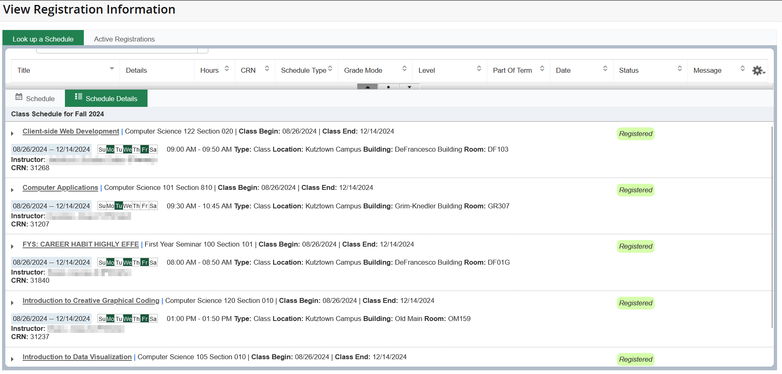Click Registered status for FYS: CAREER HABIT
Viewport: 782px width, 374px height.
point(635,246)
